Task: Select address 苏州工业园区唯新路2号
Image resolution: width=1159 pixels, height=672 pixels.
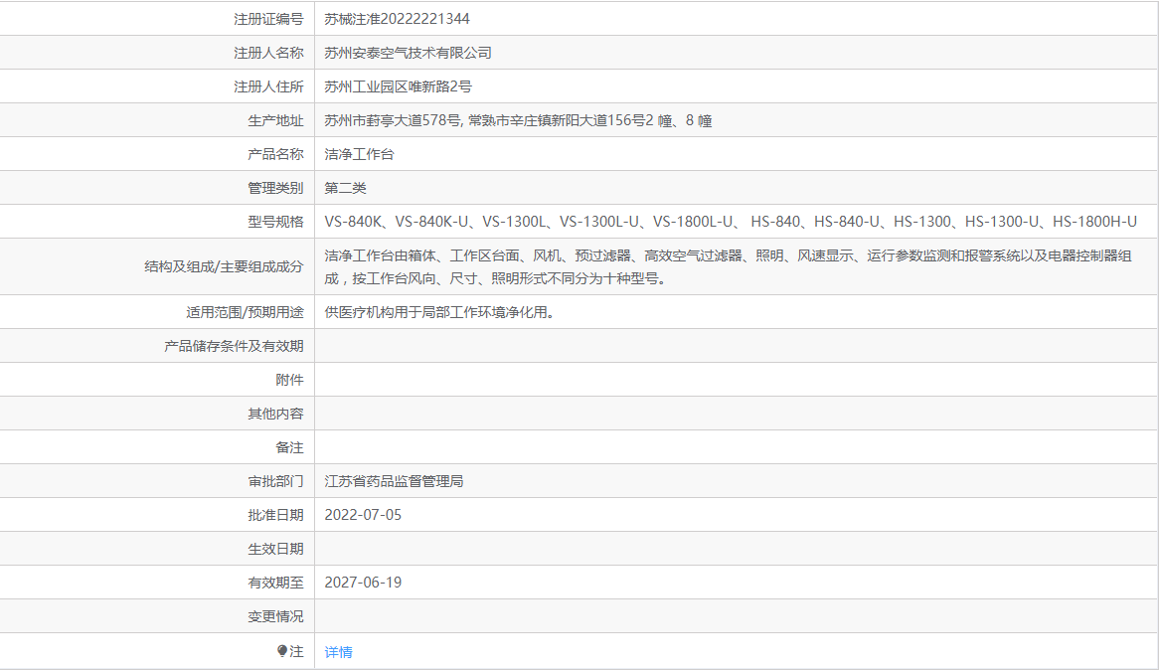Action: click(399, 86)
